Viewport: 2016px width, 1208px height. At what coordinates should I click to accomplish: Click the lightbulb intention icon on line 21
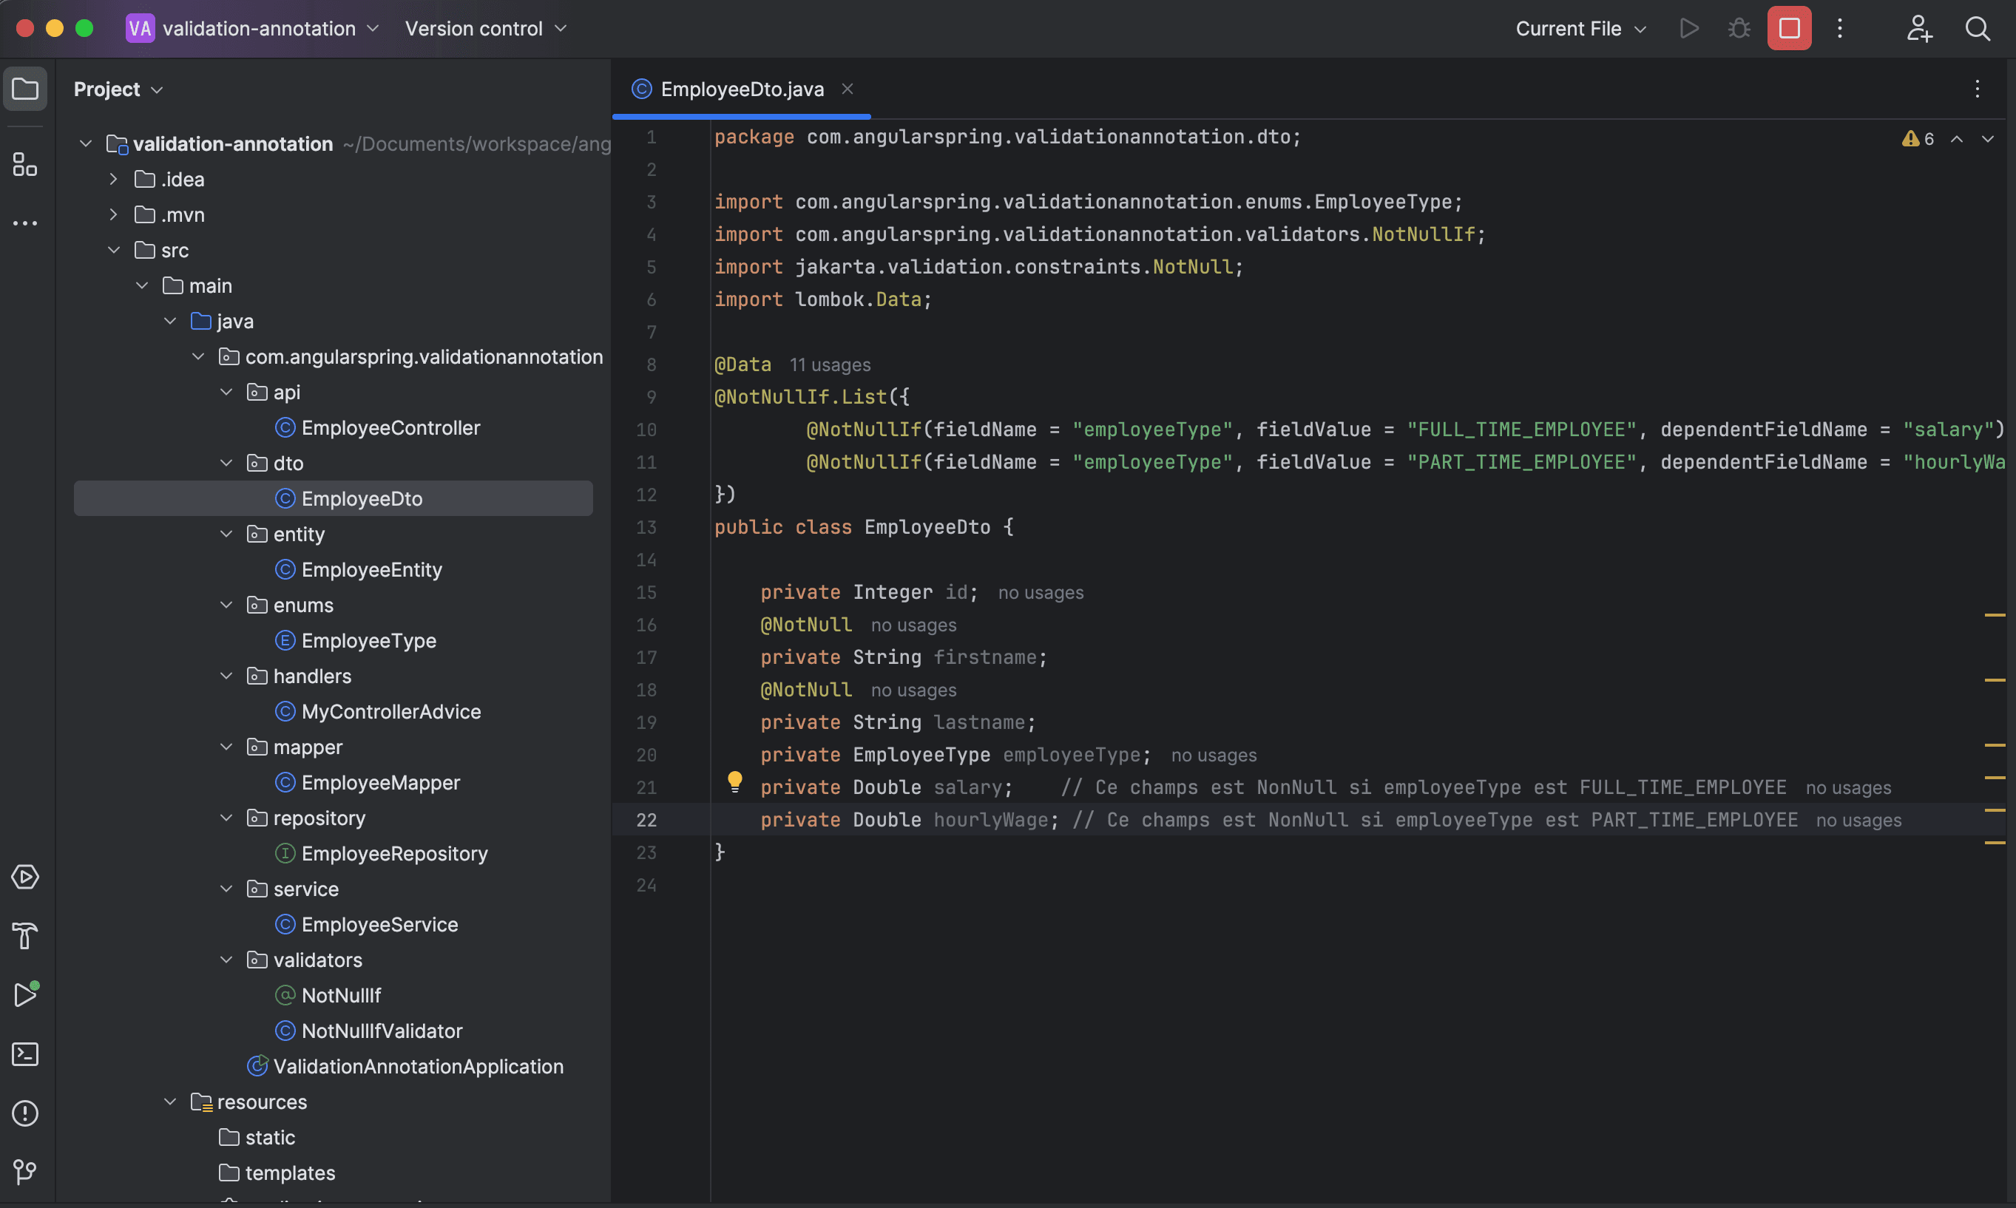735,781
